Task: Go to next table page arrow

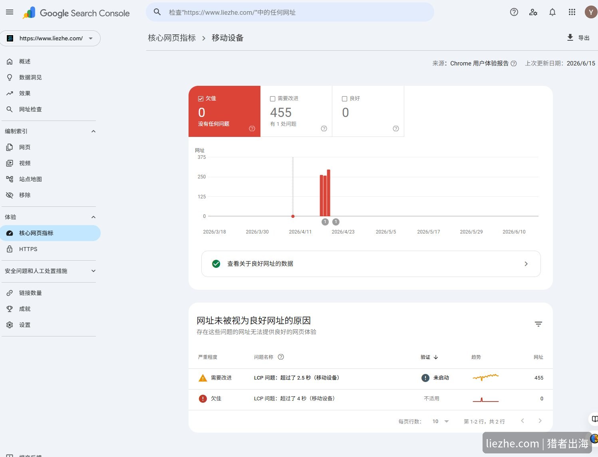Action: coord(540,421)
